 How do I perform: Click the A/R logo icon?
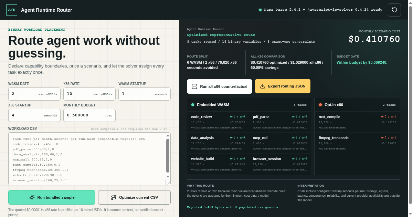12,10
